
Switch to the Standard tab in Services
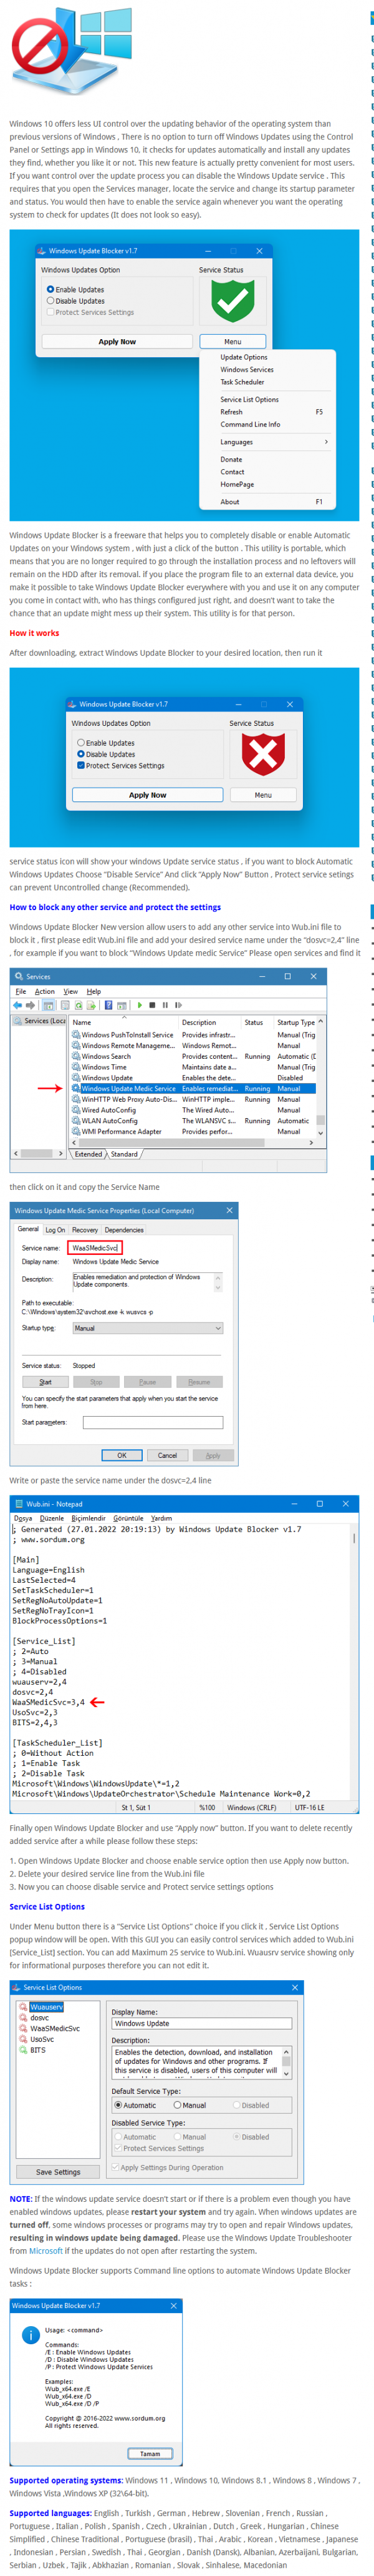[125, 1153]
